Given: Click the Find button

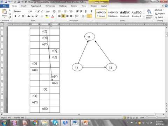Looking at the screenshot, I should pyautogui.click(x=160, y=10).
